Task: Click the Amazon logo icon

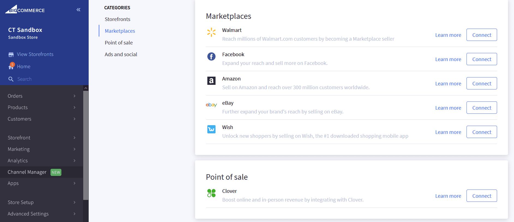Action: point(211,81)
